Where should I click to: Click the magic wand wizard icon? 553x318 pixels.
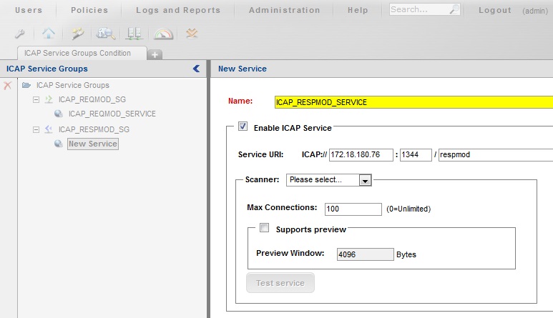77,34
